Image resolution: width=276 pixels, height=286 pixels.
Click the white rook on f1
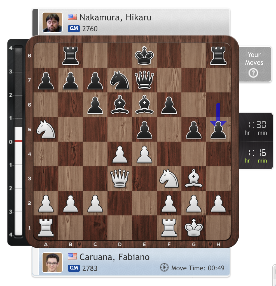tap(169, 227)
